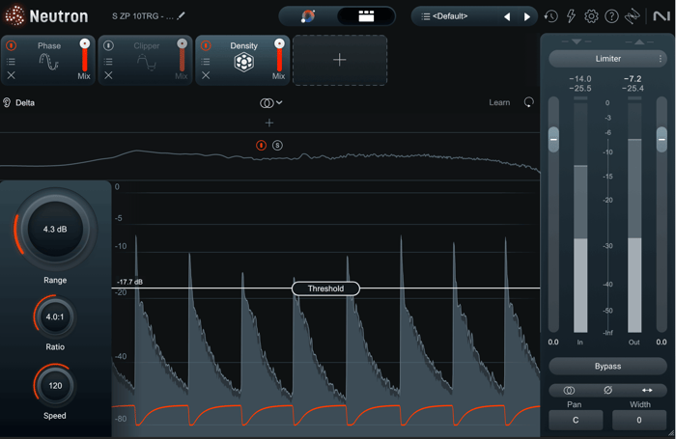Image resolution: width=676 pixels, height=439 pixels.
Task: Click the Bypass button
Action: tap(607, 367)
